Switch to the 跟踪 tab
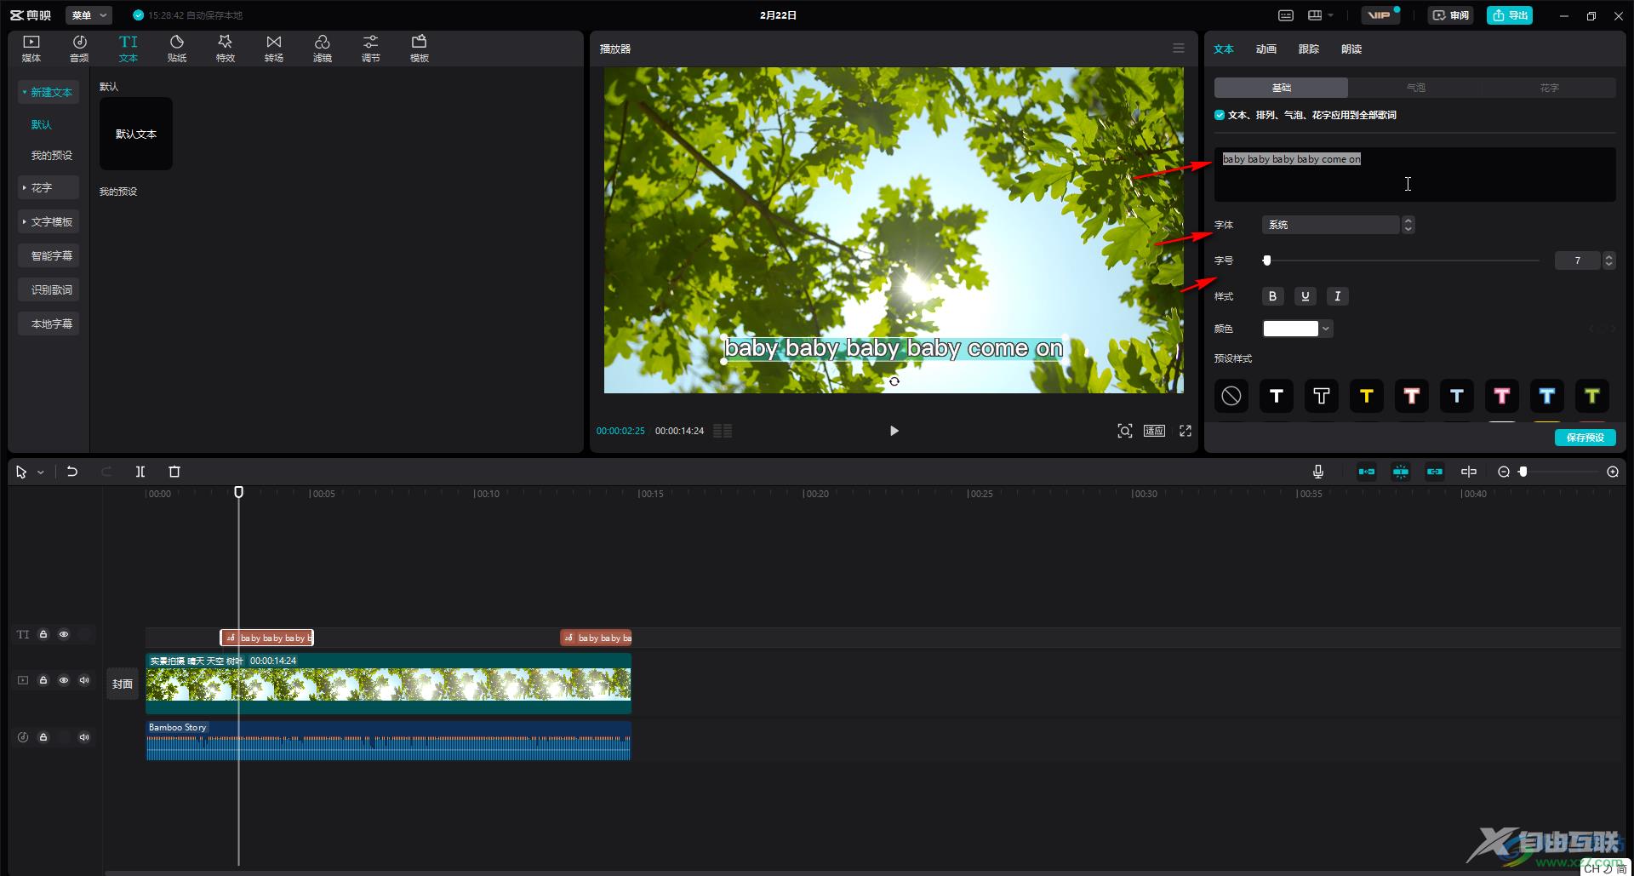The width and height of the screenshot is (1634, 876). [x=1308, y=49]
